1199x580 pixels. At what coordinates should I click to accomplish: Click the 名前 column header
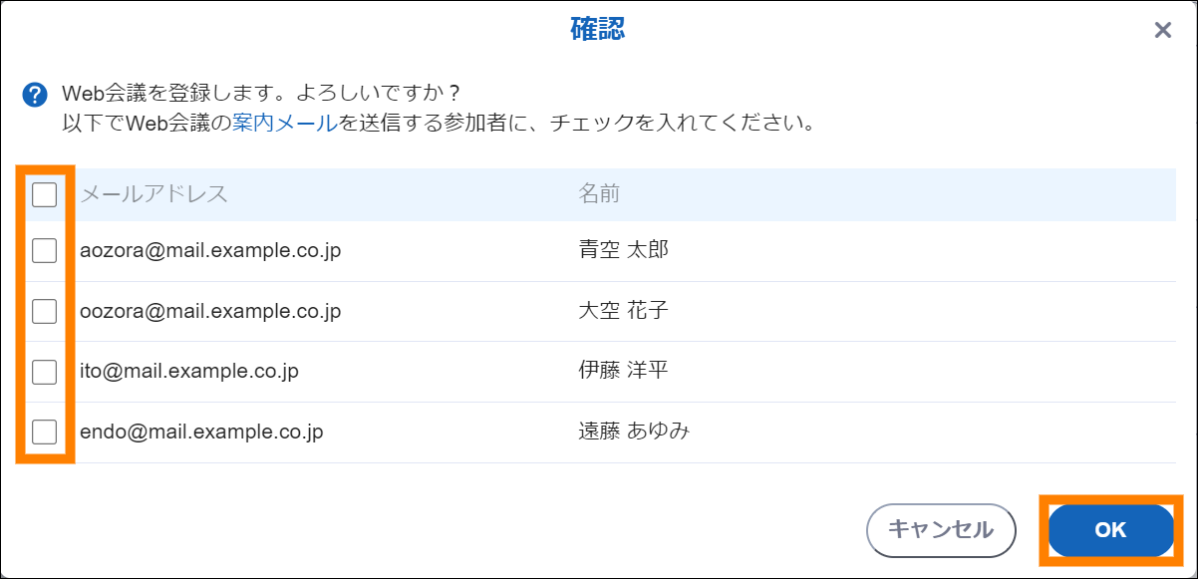(x=599, y=193)
